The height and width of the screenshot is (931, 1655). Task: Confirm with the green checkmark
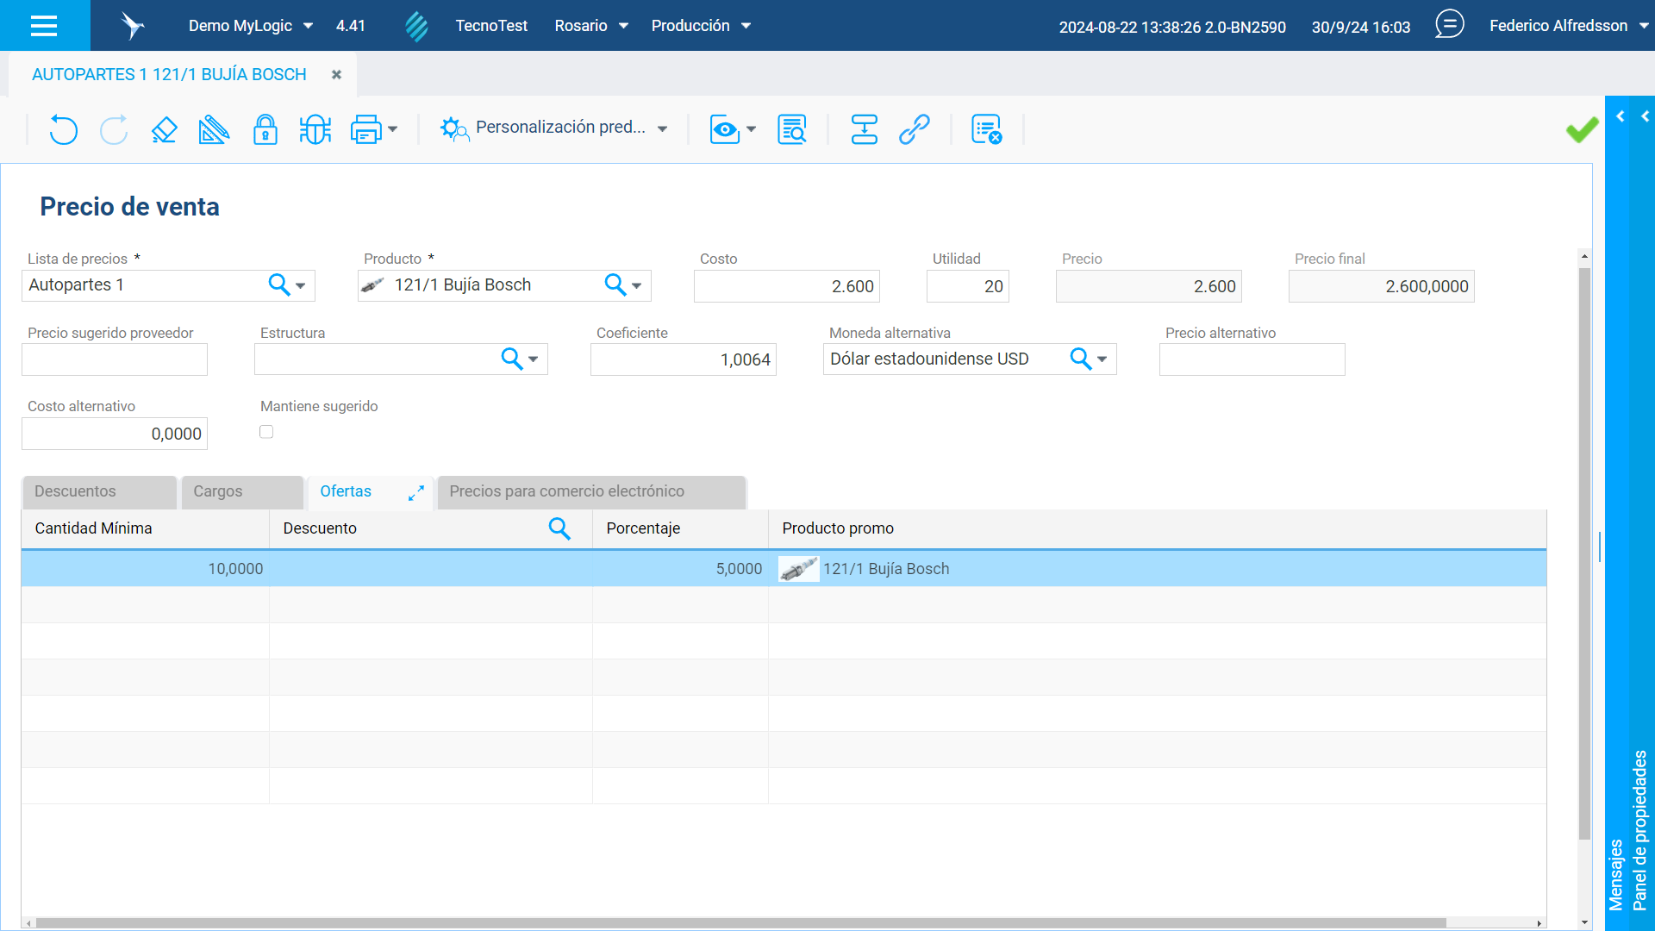coord(1582,129)
